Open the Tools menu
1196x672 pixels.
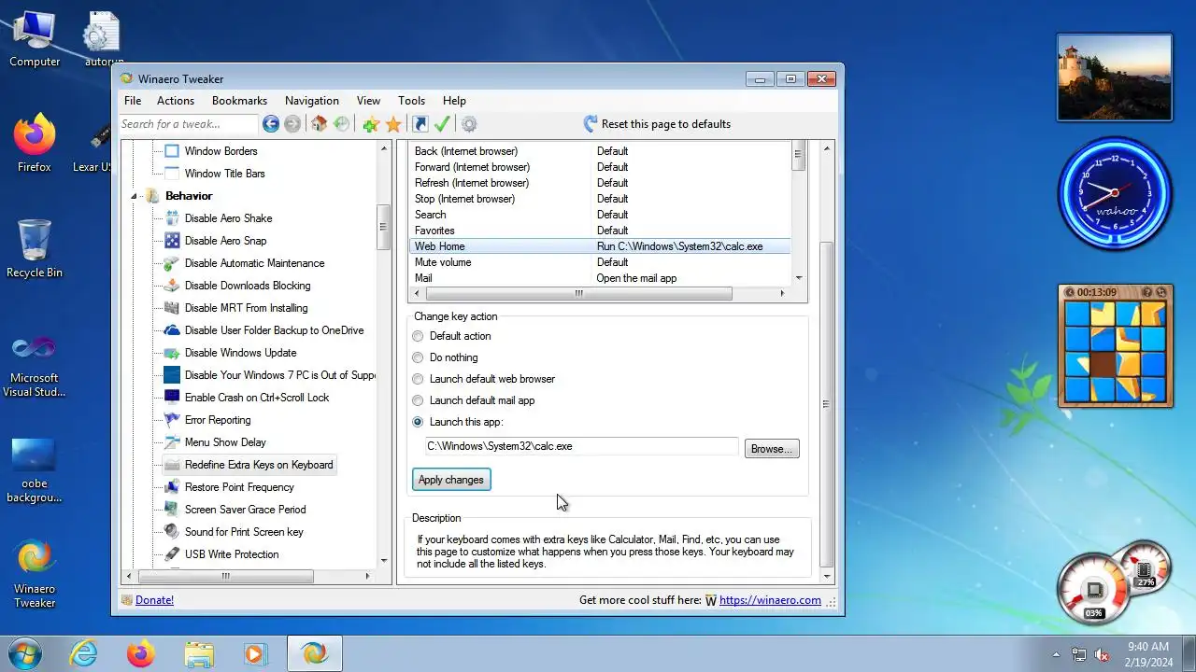coord(411,101)
